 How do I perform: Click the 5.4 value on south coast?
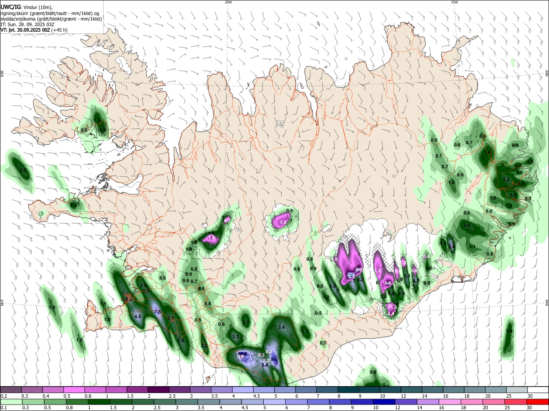coord(265,365)
